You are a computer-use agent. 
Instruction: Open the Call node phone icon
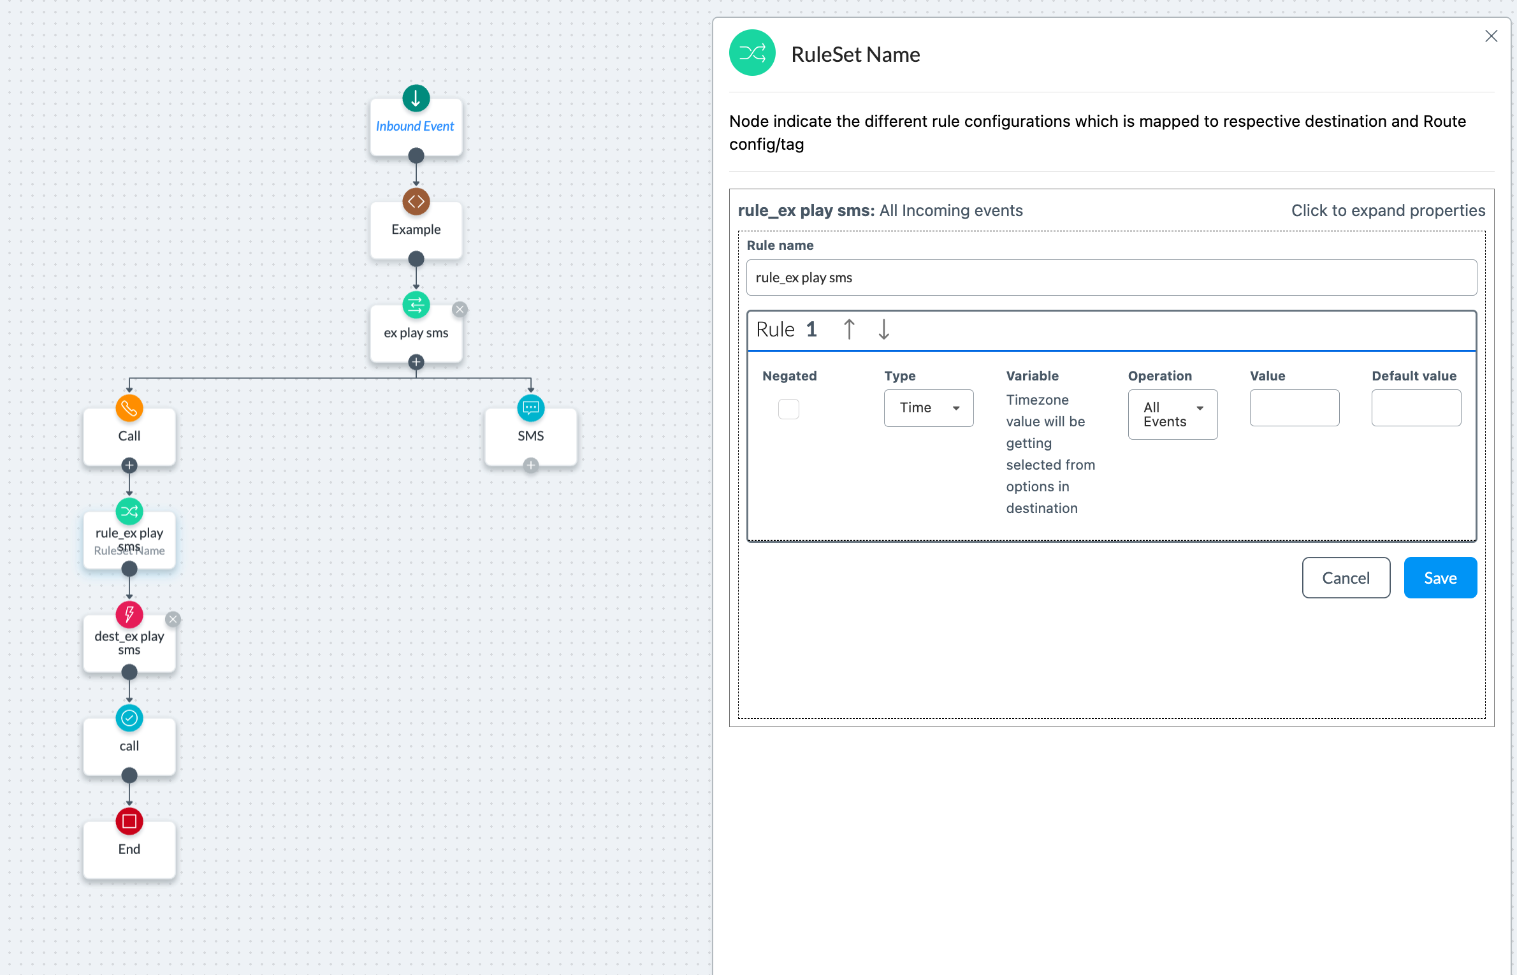129,408
